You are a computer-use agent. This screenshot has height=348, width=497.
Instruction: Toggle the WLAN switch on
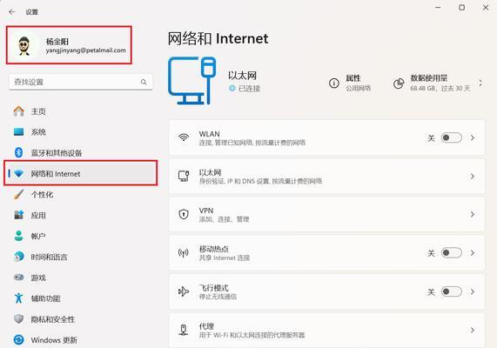pyautogui.click(x=452, y=137)
